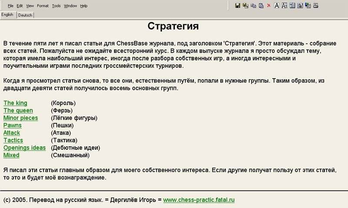Screen dimensions: 348x208
Task: Click the Save floppy disk icon
Action: point(238,6)
